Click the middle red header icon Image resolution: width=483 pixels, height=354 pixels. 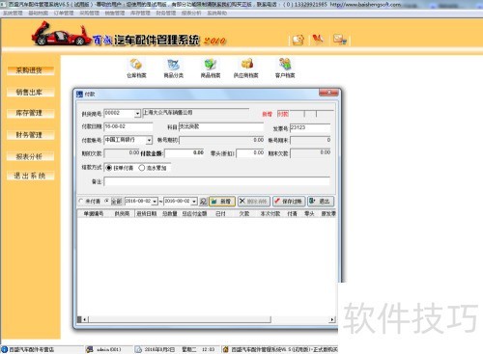click(x=318, y=40)
